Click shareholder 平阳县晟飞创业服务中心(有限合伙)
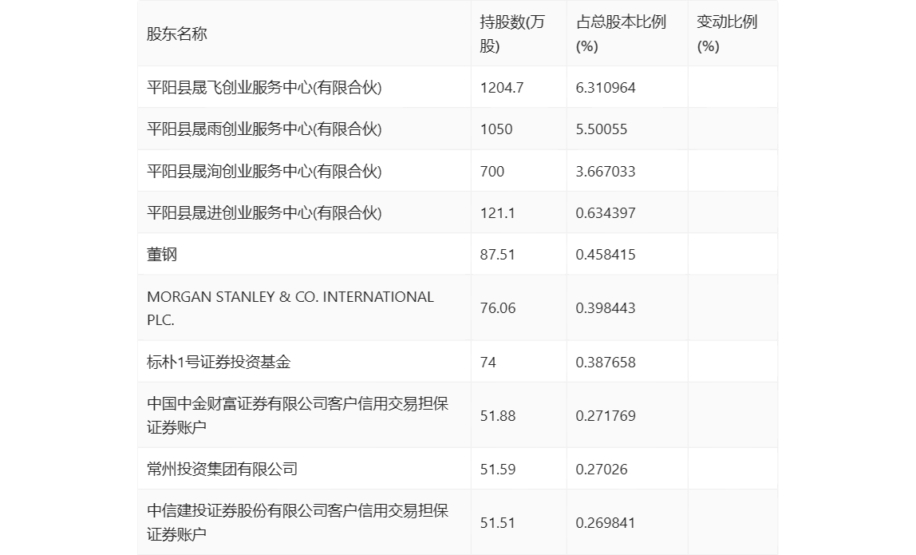The width and height of the screenshot is (916, 555). click(x=264, y=88)
